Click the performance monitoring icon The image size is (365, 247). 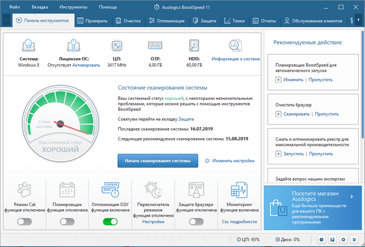[x=237, y=190]
